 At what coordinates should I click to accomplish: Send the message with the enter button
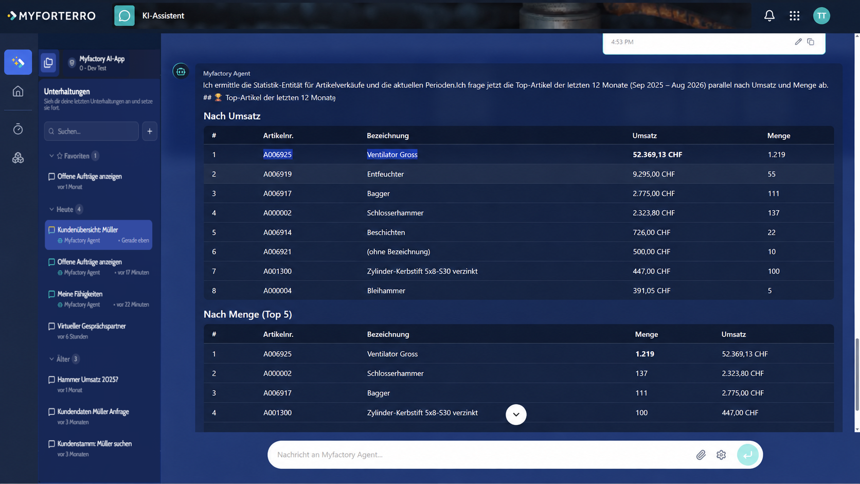click(747, 455)
